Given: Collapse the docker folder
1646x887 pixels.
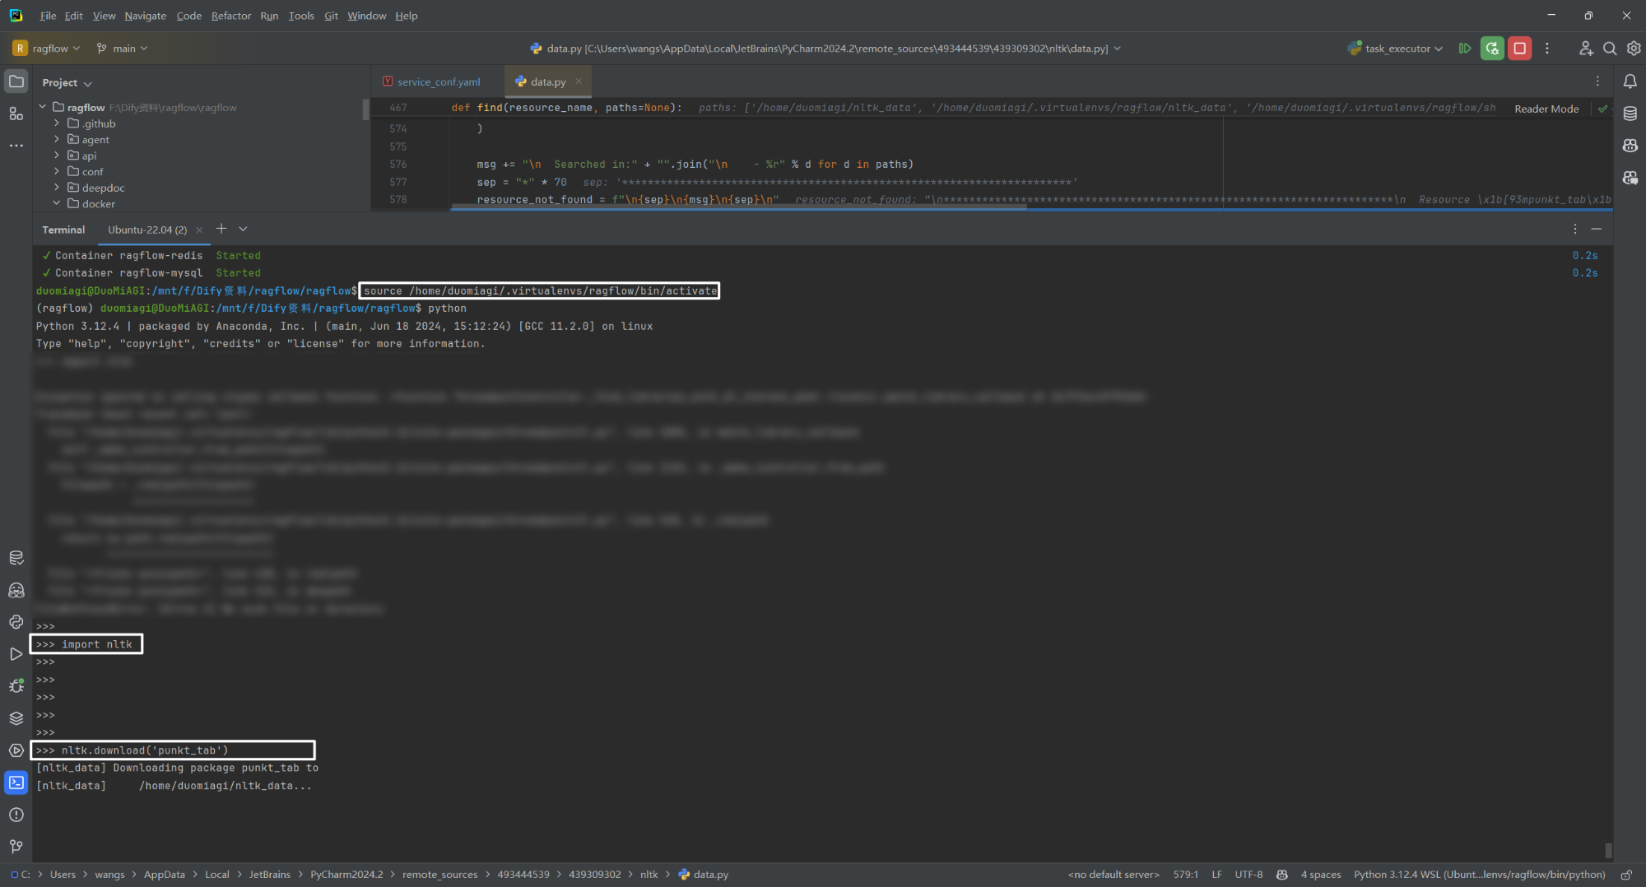Looking at the screenshot, I should [x=57, y=203].
